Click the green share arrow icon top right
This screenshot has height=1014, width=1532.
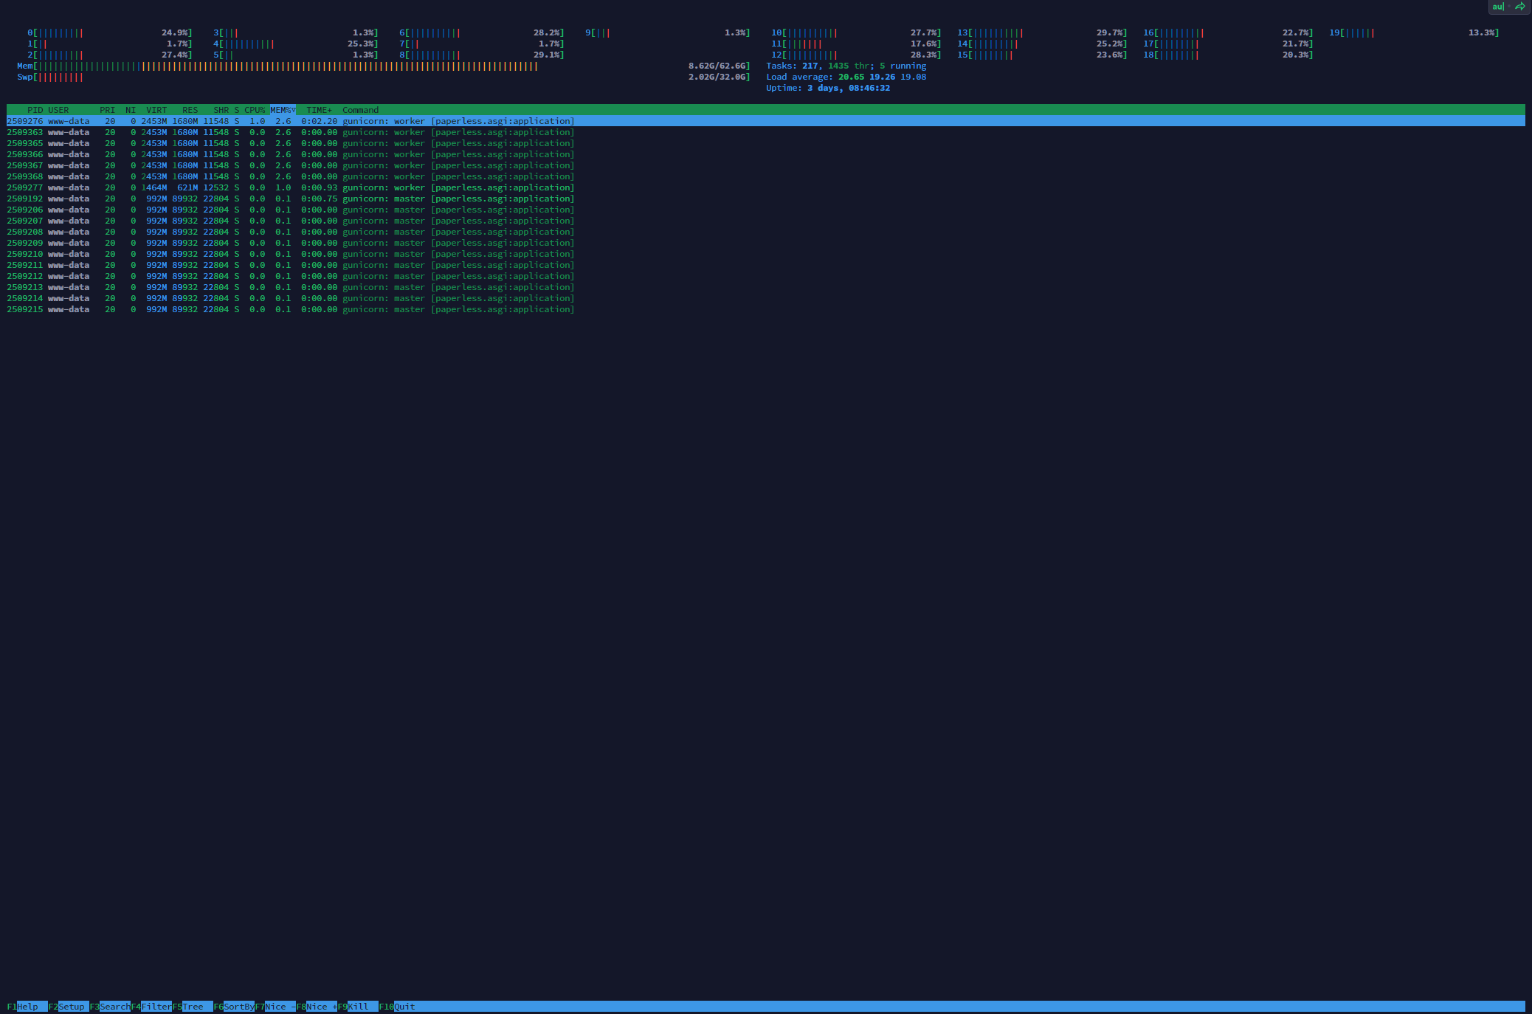[x=1519, y=7]
